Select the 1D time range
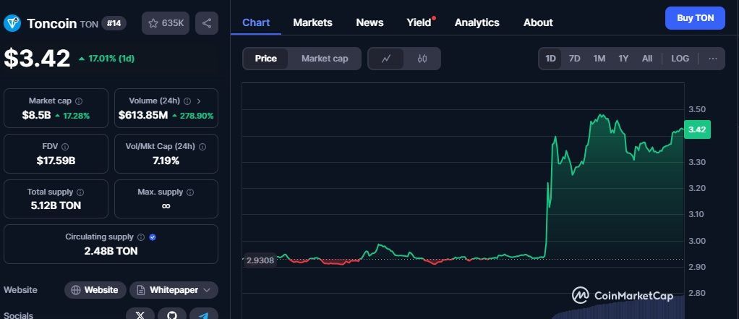This screenshot has height=319, width=739. tap(550, 59)
